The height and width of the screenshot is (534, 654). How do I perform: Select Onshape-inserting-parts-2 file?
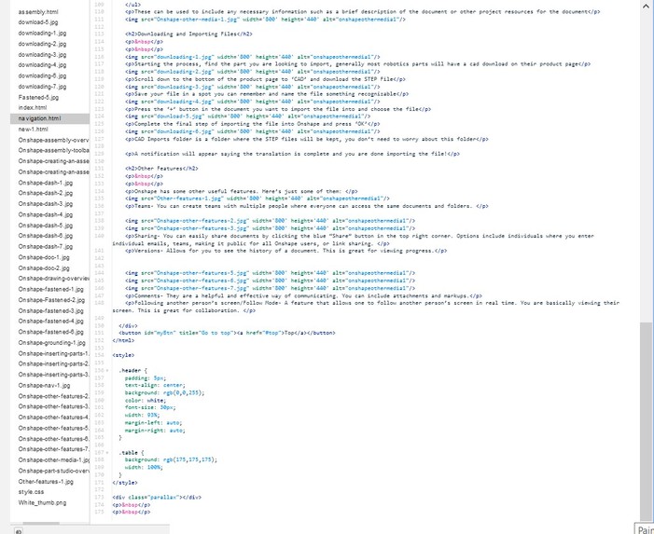(x=53, y=364)
